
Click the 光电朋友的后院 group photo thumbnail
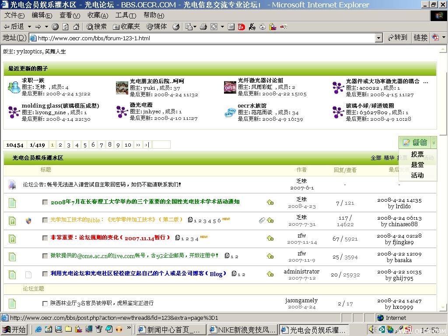coord(122,87)
